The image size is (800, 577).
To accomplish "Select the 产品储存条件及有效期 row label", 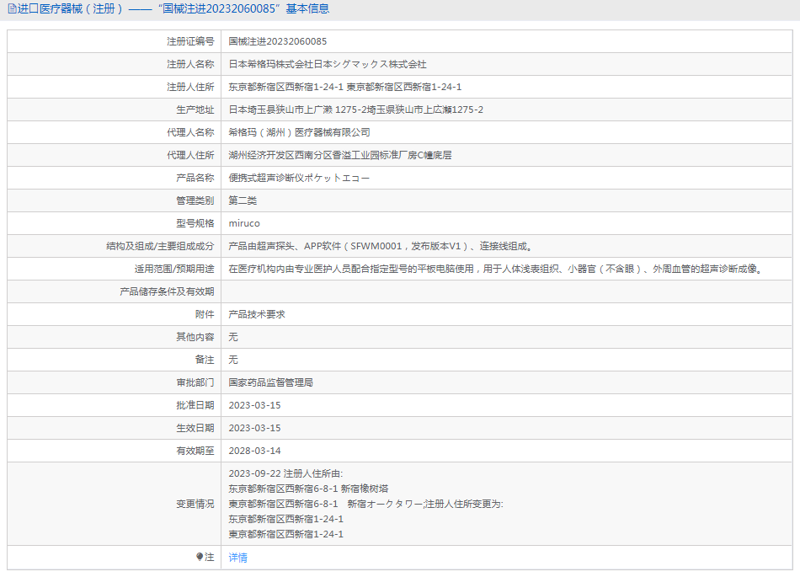I will [167, 291].
